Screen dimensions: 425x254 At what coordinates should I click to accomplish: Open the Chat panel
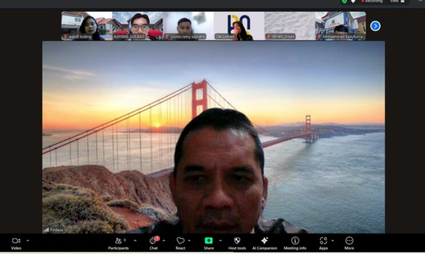(x=153, y=241)
